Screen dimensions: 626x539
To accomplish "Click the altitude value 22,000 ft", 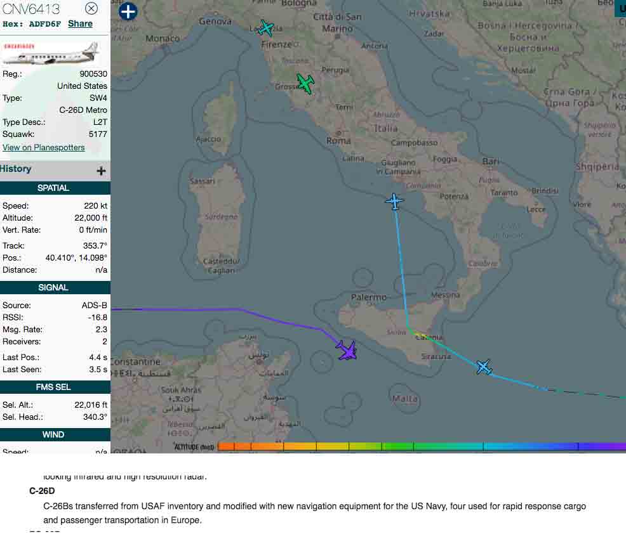I will click(x=91, y=218).
